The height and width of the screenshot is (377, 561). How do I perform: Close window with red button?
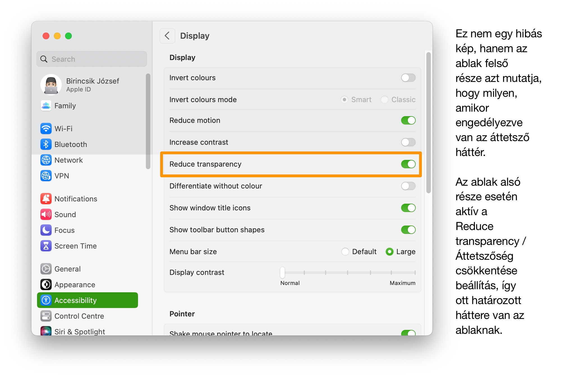point(46,36)
